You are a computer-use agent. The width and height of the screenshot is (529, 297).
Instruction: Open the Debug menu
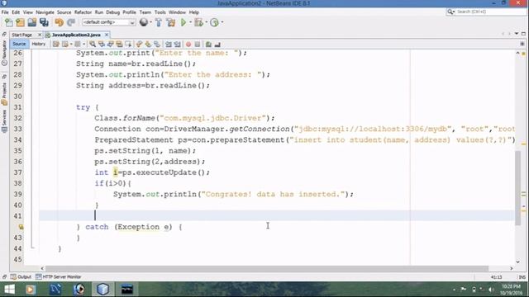[112, 12]
